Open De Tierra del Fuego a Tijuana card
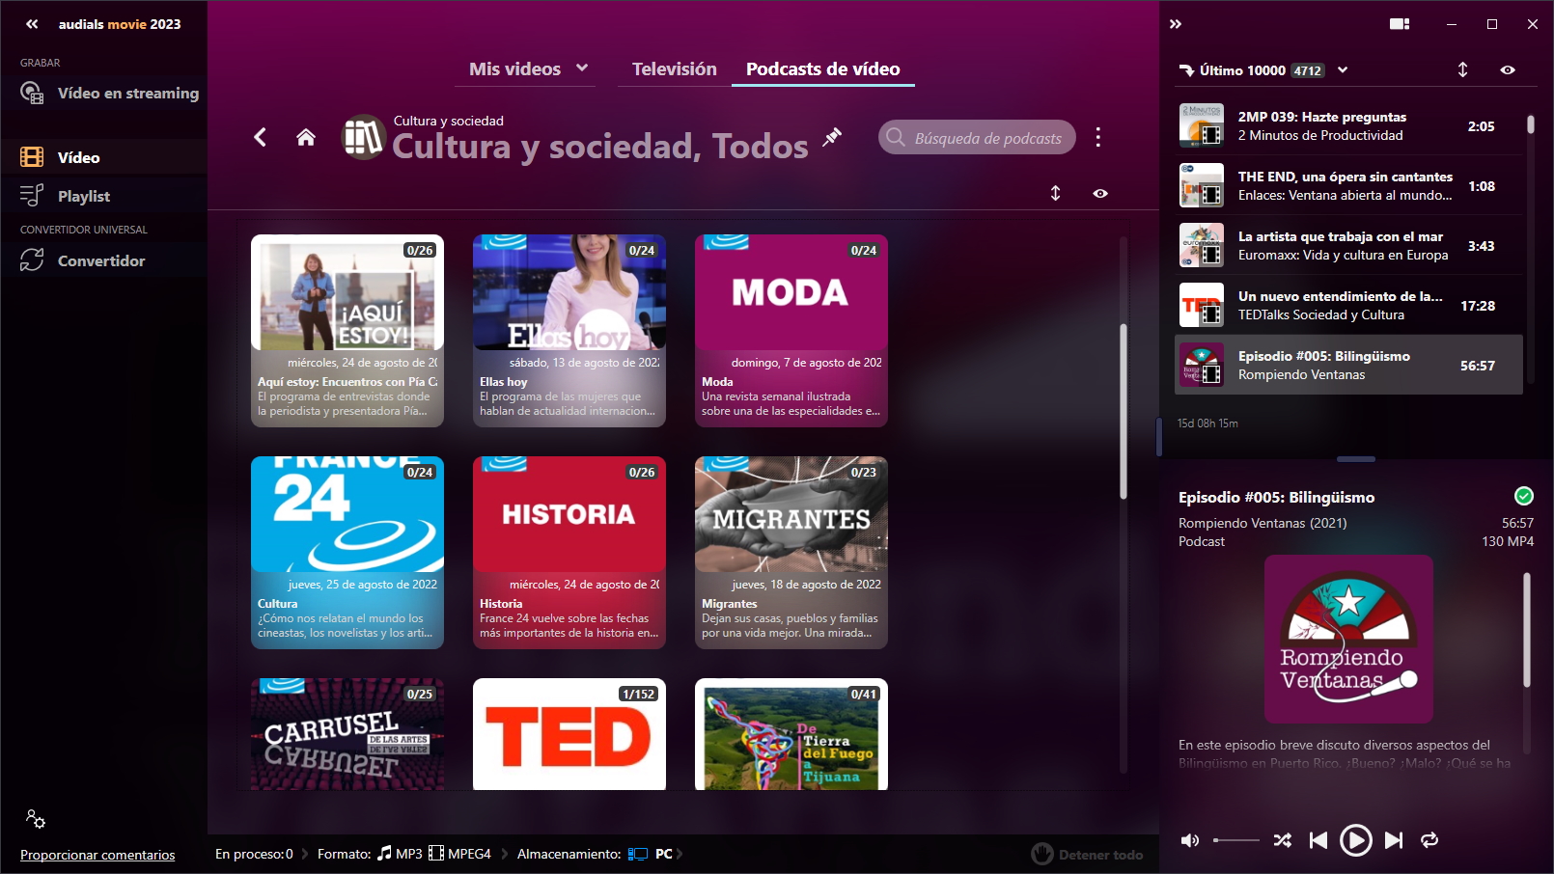This screenshot has height=874, width=1554. 791,734
